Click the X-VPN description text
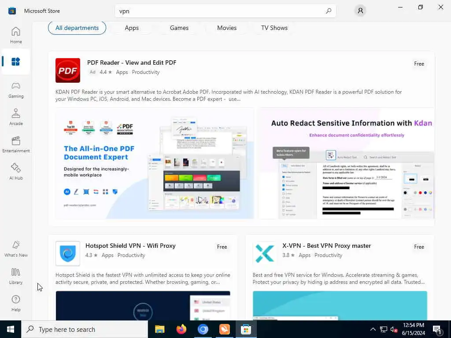Screen dimensions: 451x338 click(x=339, y=279)
